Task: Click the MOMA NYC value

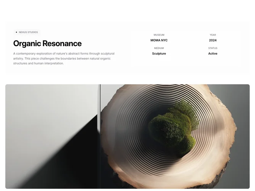Action: tap(159, 40)
